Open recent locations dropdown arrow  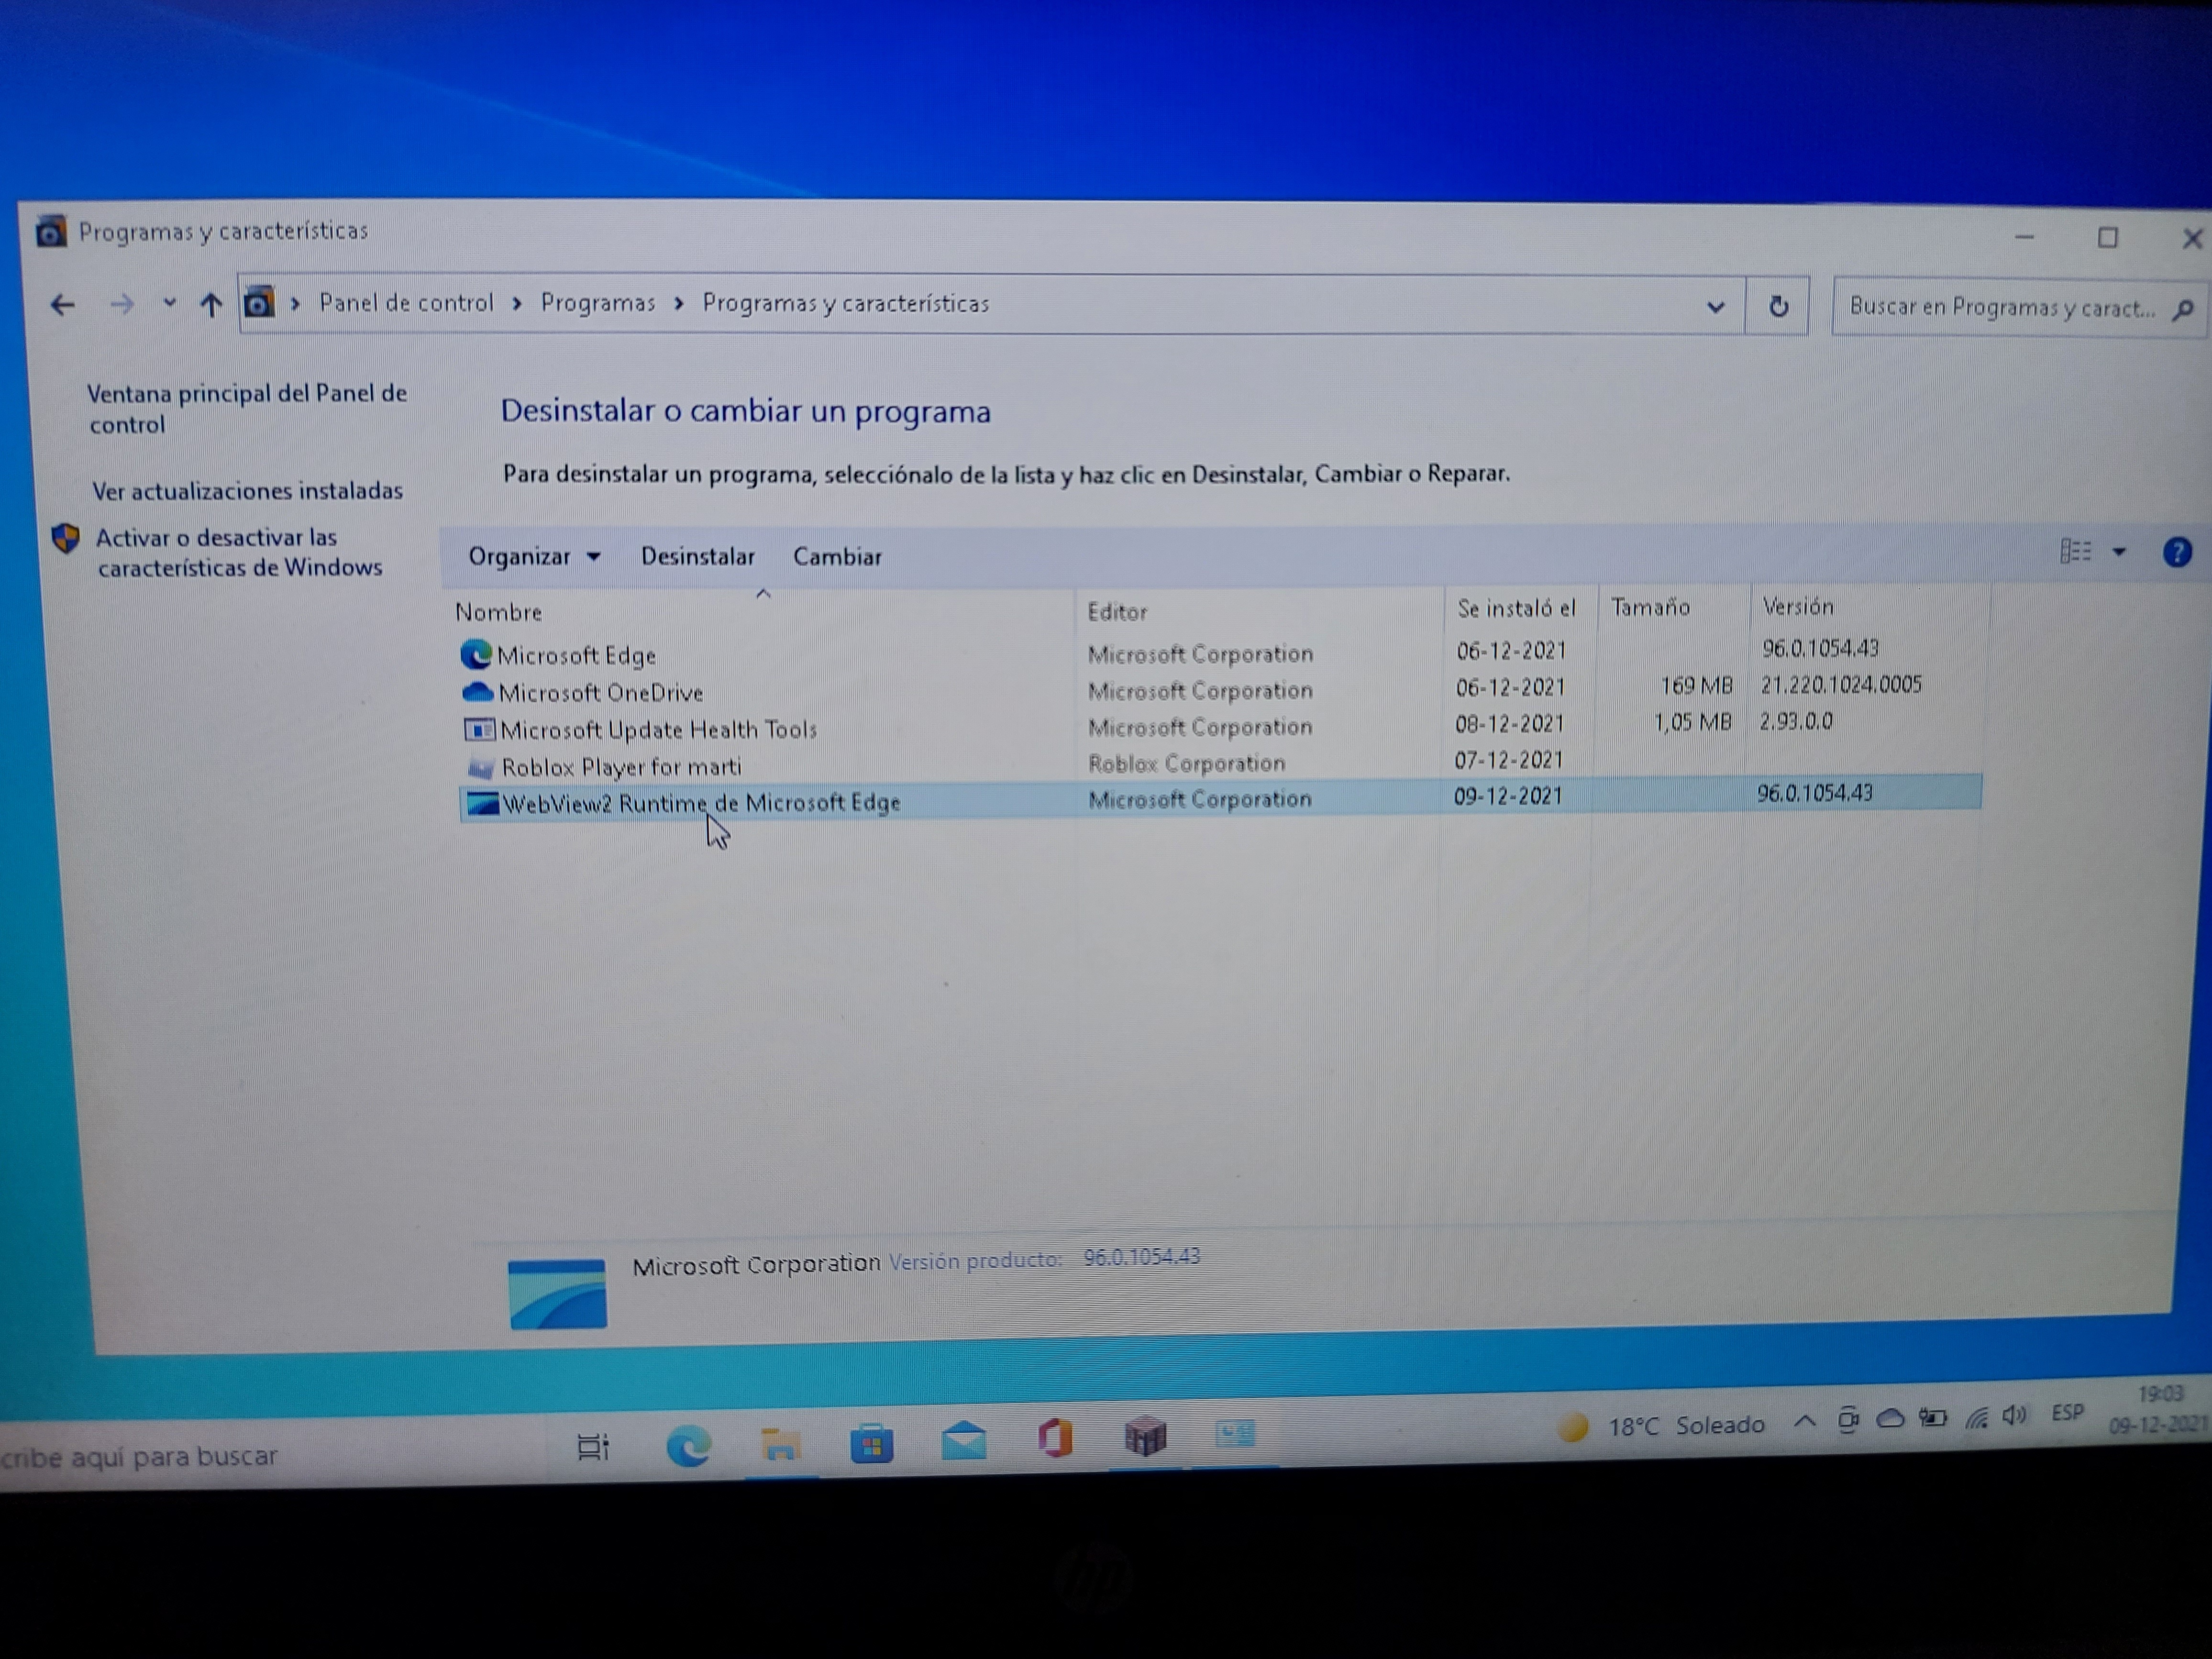[x=169, y=303]
